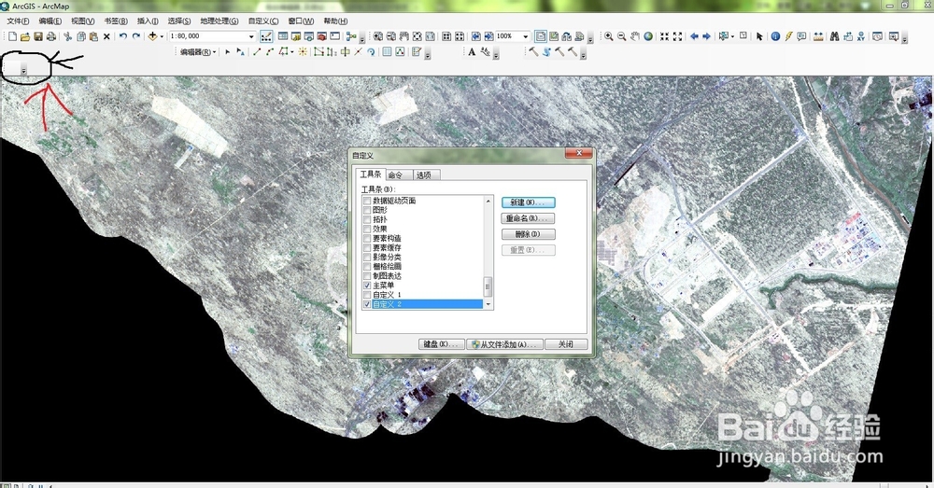
Task: Click the Delete X icon in the toolbar
Action: [x=106, y=36]
